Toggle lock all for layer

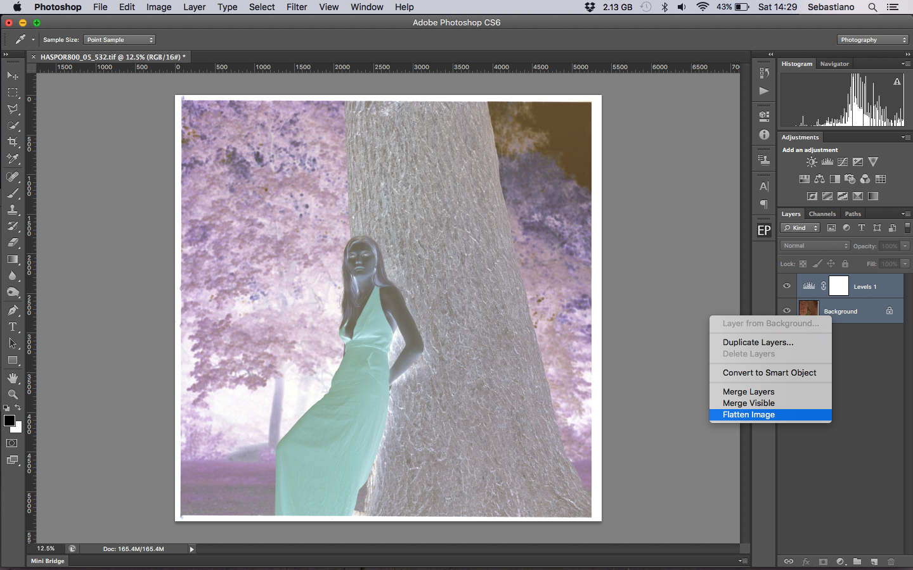[x=845, y=264]
